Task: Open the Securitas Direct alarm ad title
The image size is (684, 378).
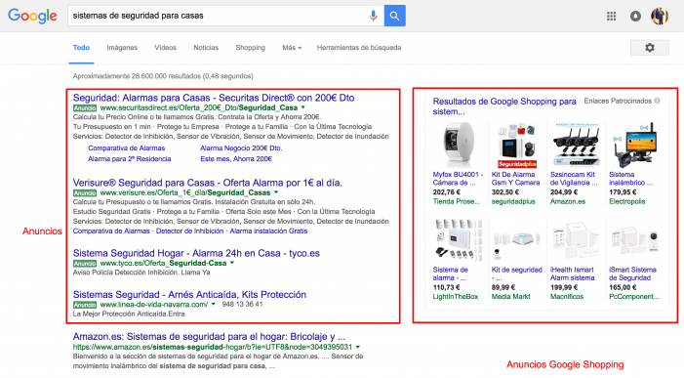Action: coord(214,98)
